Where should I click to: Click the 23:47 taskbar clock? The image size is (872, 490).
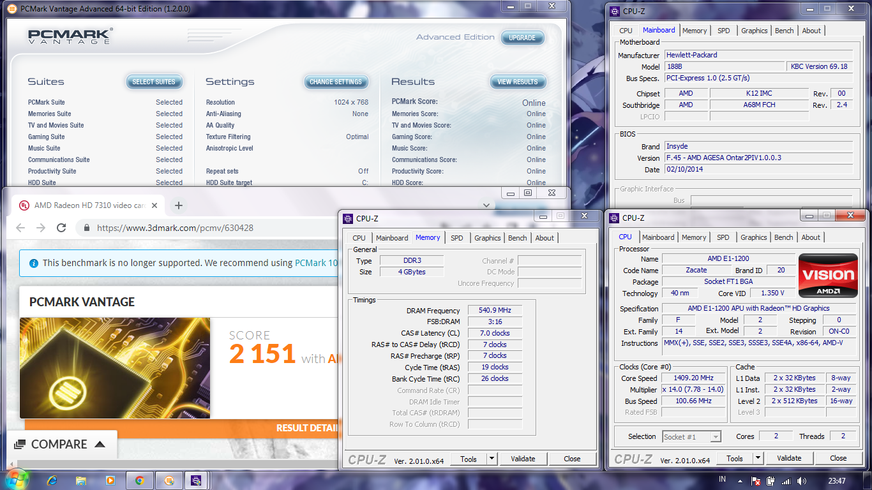coord(837,481)
